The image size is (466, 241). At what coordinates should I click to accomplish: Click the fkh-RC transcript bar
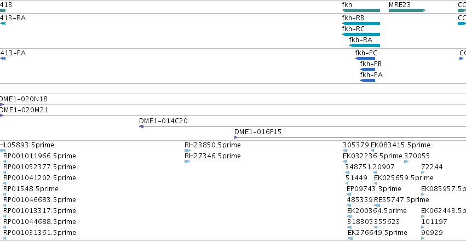[x=361, y=35]
